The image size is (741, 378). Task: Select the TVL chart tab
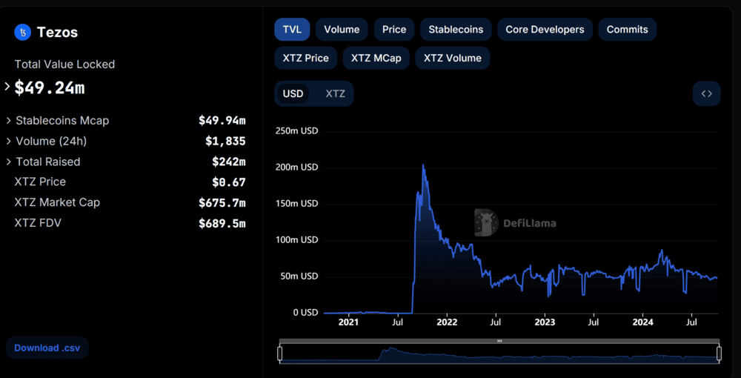[292, 30]
